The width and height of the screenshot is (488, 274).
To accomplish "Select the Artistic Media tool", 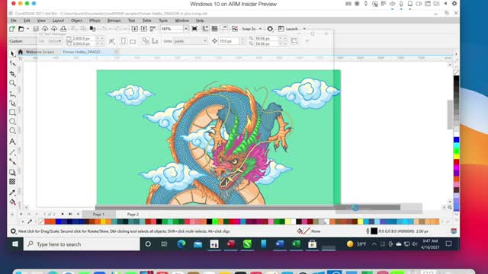I will pyautogui.click(x=12, y=104).
